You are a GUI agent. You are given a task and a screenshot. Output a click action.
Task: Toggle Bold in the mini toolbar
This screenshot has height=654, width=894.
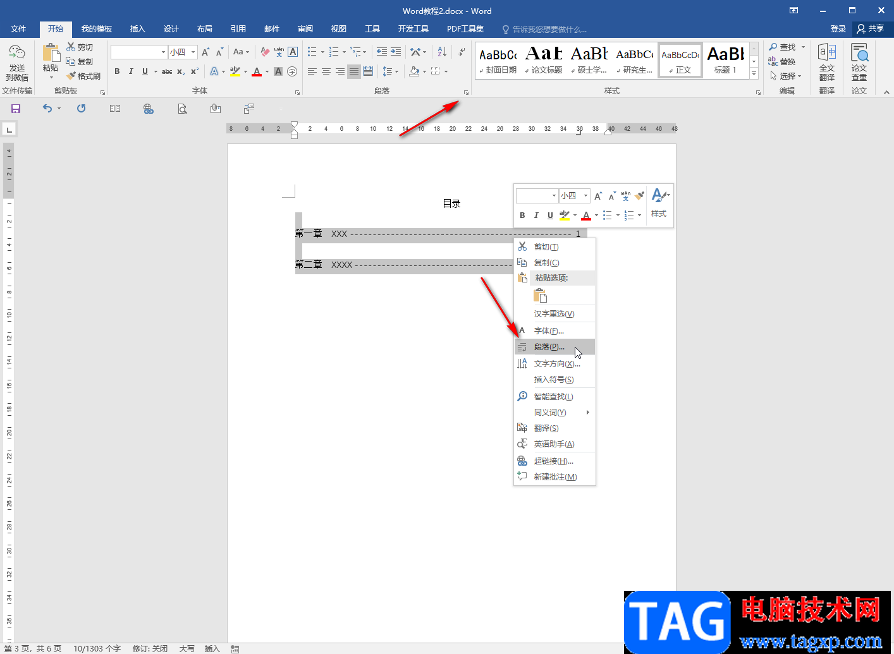(x=522, y=215)
